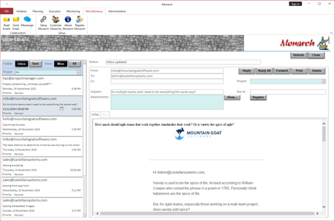
Task: Launch the Messenger chat icon
Action: tap(27, 22)
